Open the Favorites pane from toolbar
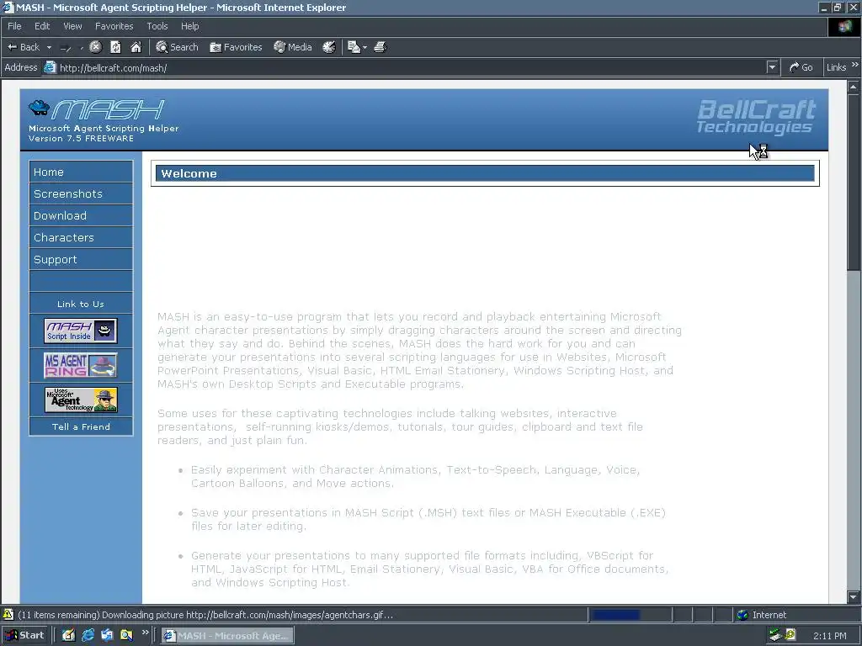862x646 pixels. (236, 47)
